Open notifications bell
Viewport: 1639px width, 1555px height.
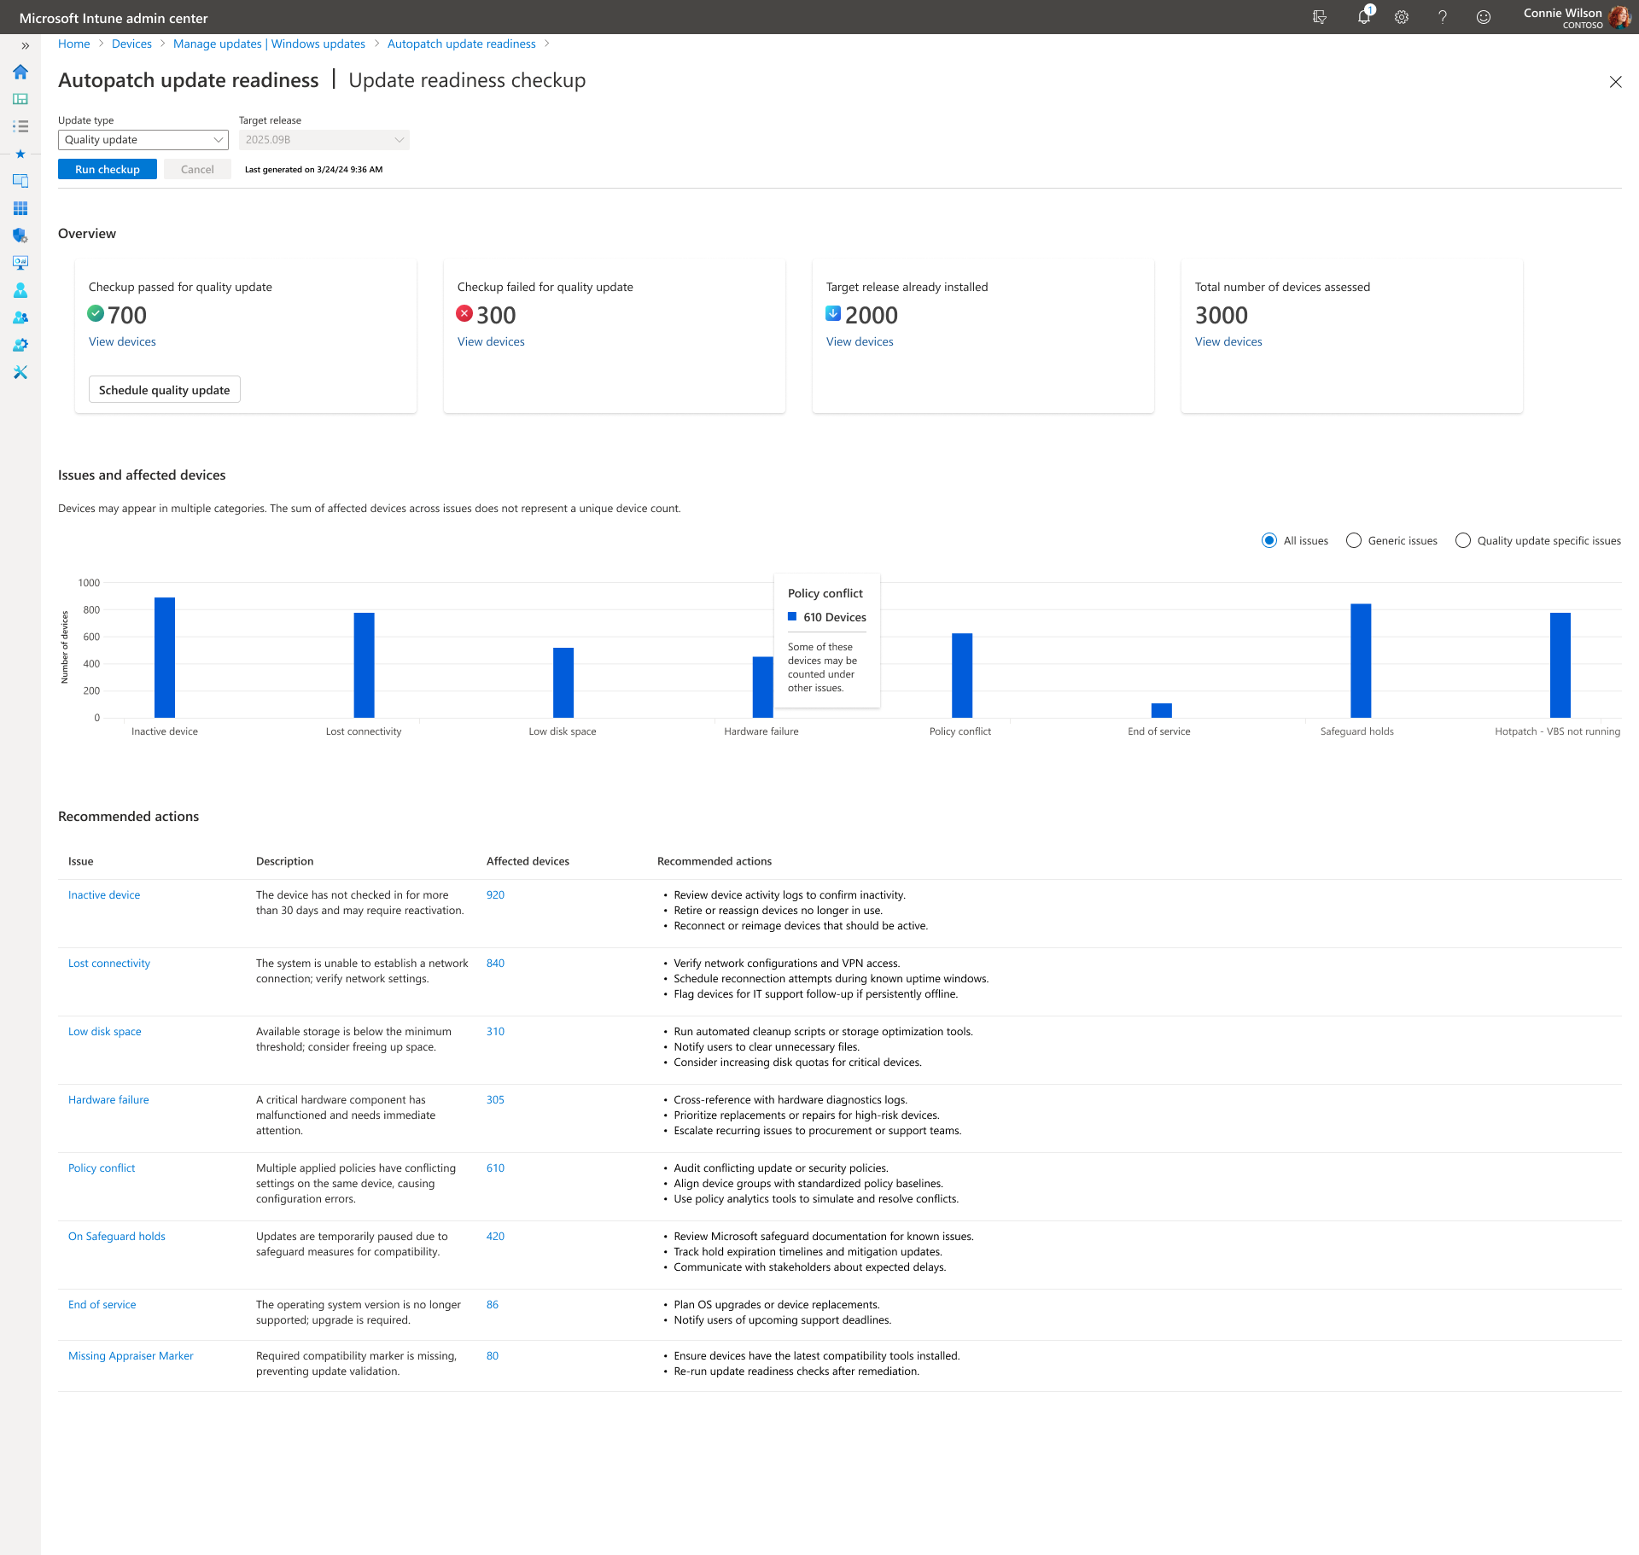pyautogui.click(x=1364, y=16)
